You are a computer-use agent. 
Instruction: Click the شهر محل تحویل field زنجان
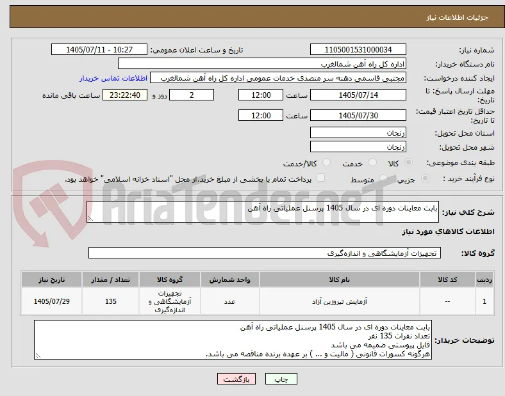(x=358, y=147)
